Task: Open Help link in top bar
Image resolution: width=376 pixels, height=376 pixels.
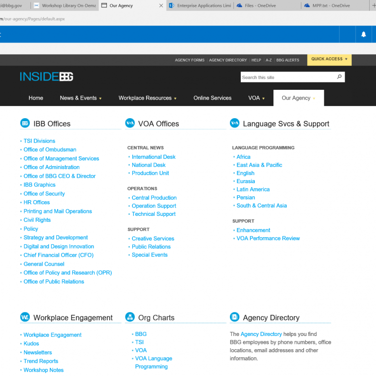Action: pyautogui.click(x=256, y=60)
